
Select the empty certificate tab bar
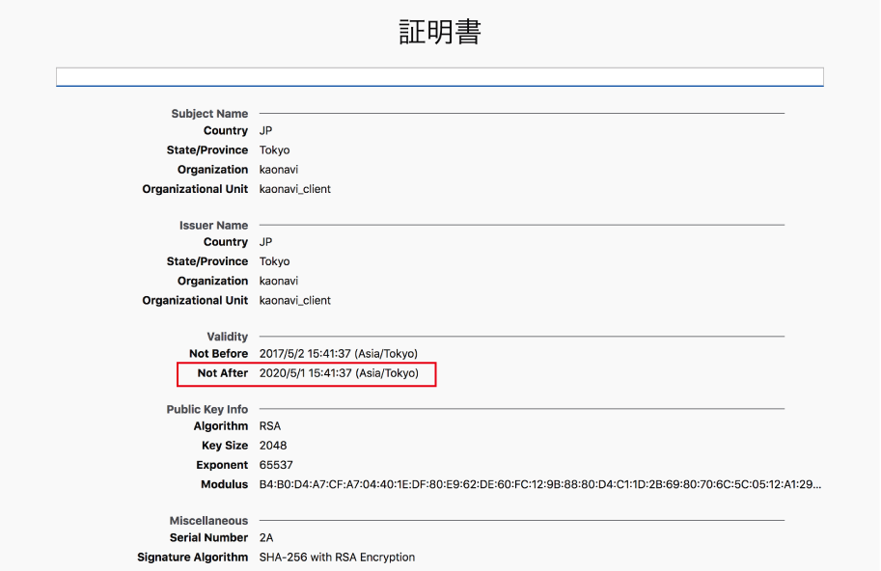440,77
